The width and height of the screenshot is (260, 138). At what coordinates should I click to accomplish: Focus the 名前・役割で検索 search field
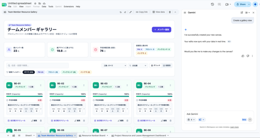[38, 65]
